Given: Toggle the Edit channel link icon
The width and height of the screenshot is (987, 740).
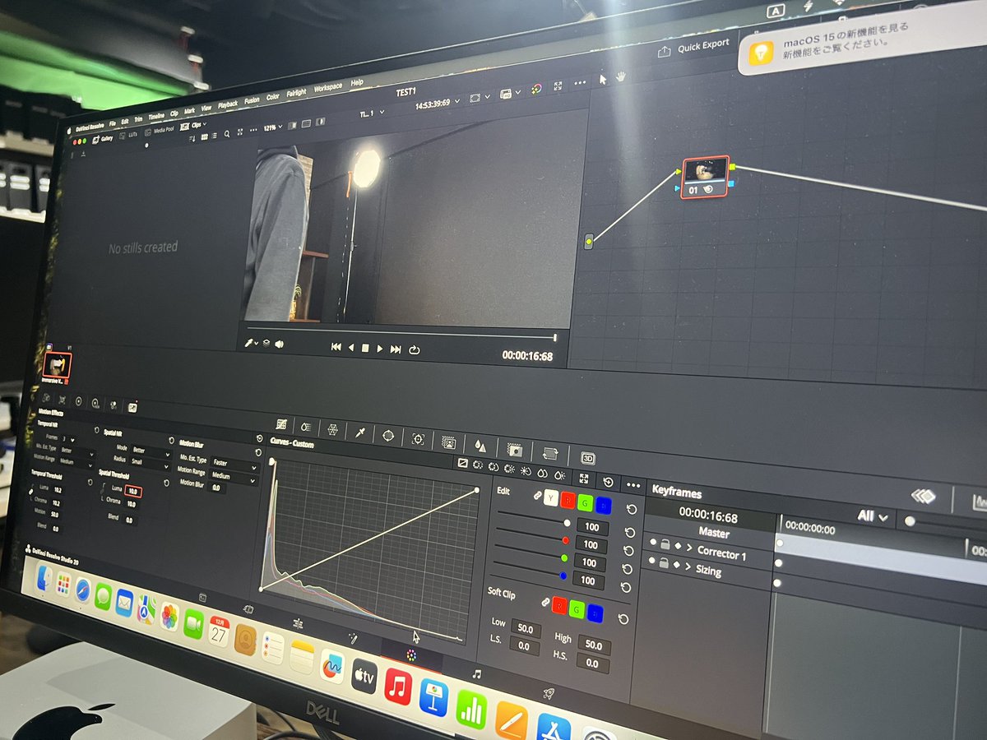Looking at the screenshot, I should tap(536, 495).
